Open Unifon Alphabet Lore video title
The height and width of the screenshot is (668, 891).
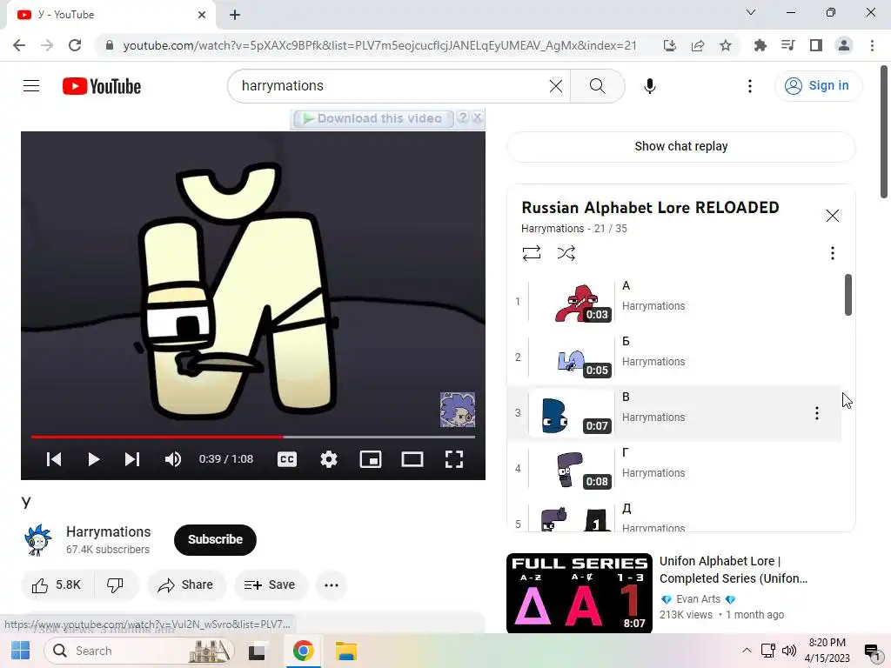(x=733, y=570)
